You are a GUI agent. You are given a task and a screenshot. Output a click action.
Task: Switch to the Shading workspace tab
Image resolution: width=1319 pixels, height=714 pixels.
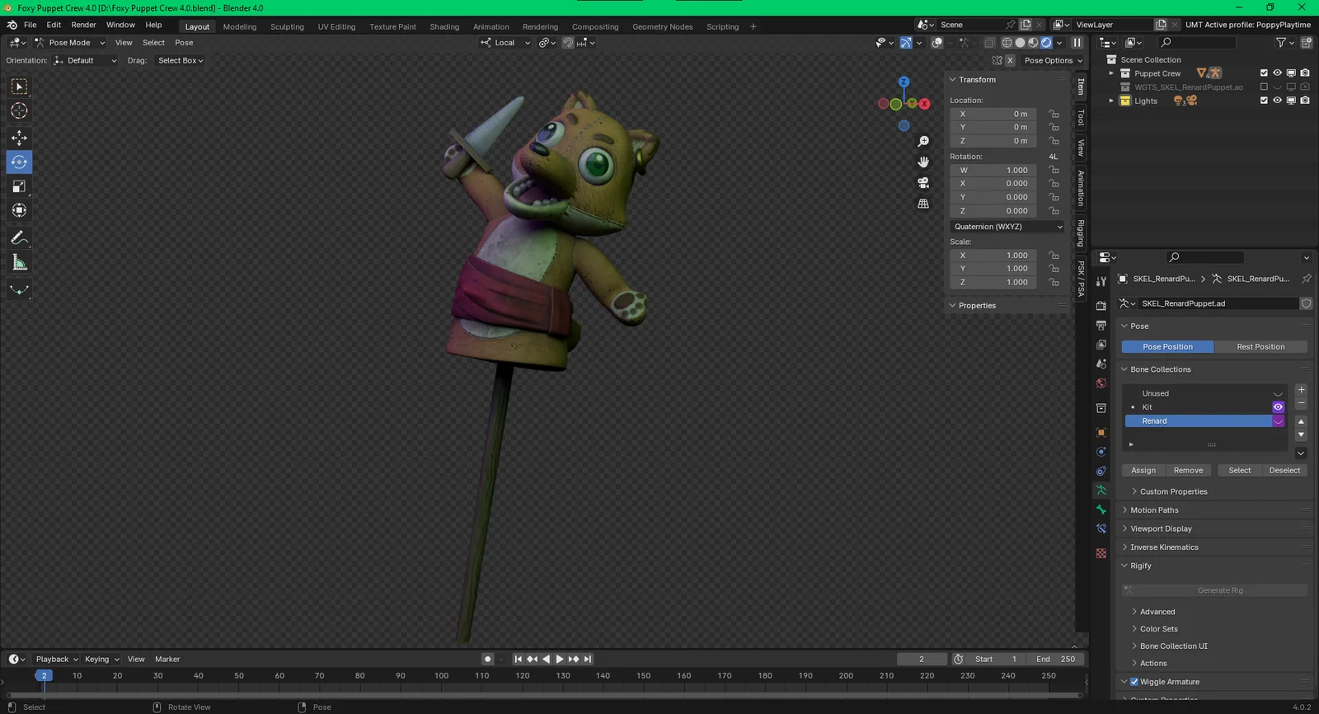444,26
